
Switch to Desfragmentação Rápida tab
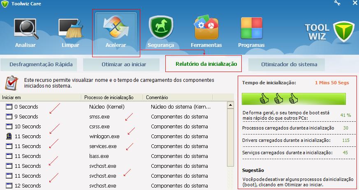[x=39, y=65]
